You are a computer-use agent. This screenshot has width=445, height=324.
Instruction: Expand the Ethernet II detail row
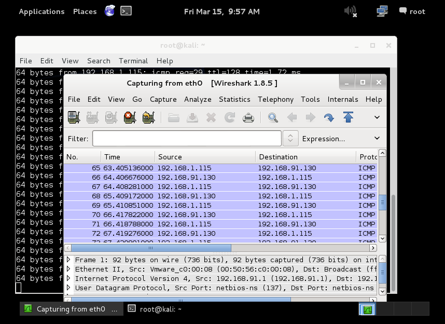[x=68, y=269]
